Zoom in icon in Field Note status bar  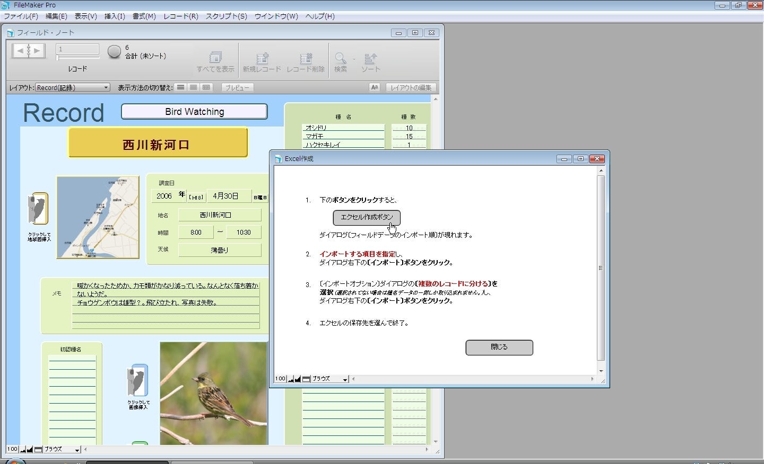tap(30, 449)
